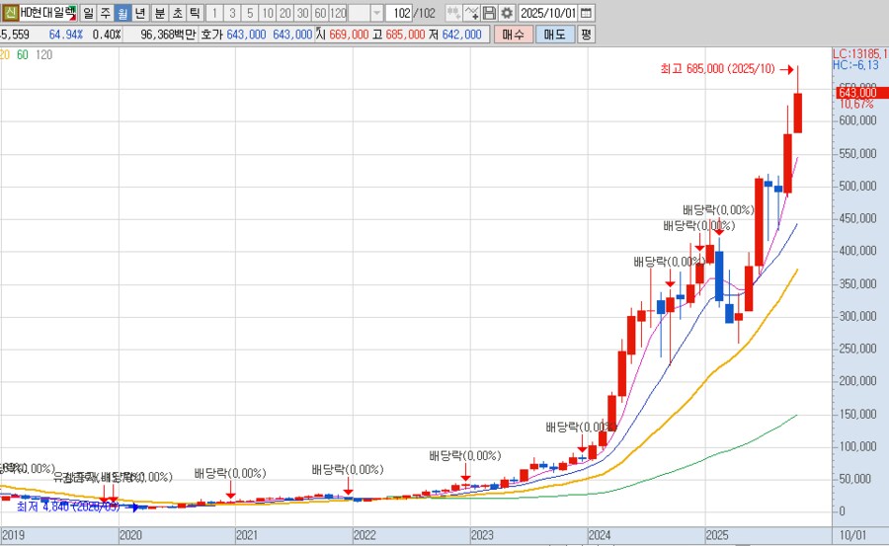Click the candle count field showing 102

pyautogui.click(x=399, y=14)
